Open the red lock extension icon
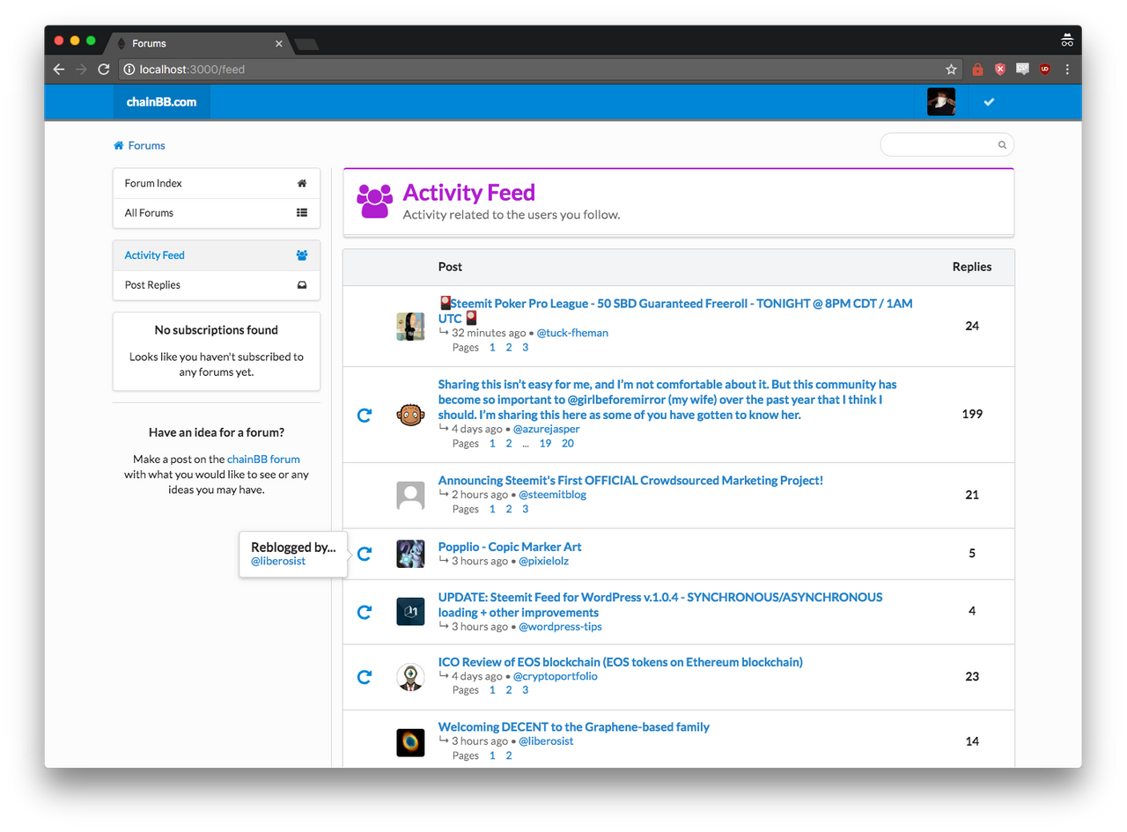Viewport: 1127px width, 832px height. point(977,70)
